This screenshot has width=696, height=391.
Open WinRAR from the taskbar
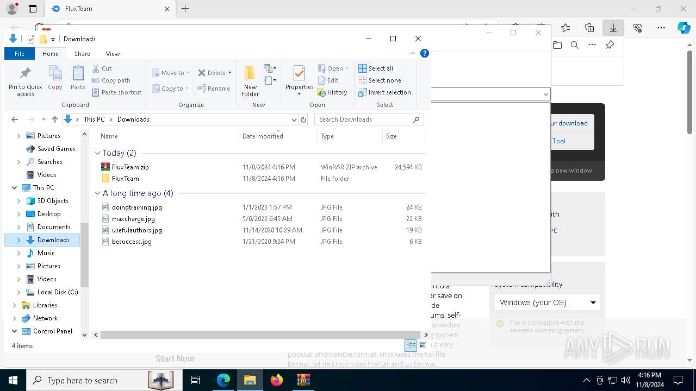pyautogui.click(x=303, y=380)
